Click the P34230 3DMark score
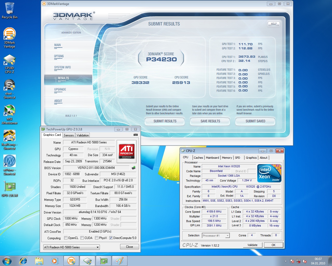332x266 pixels. (x=161, y=59)
